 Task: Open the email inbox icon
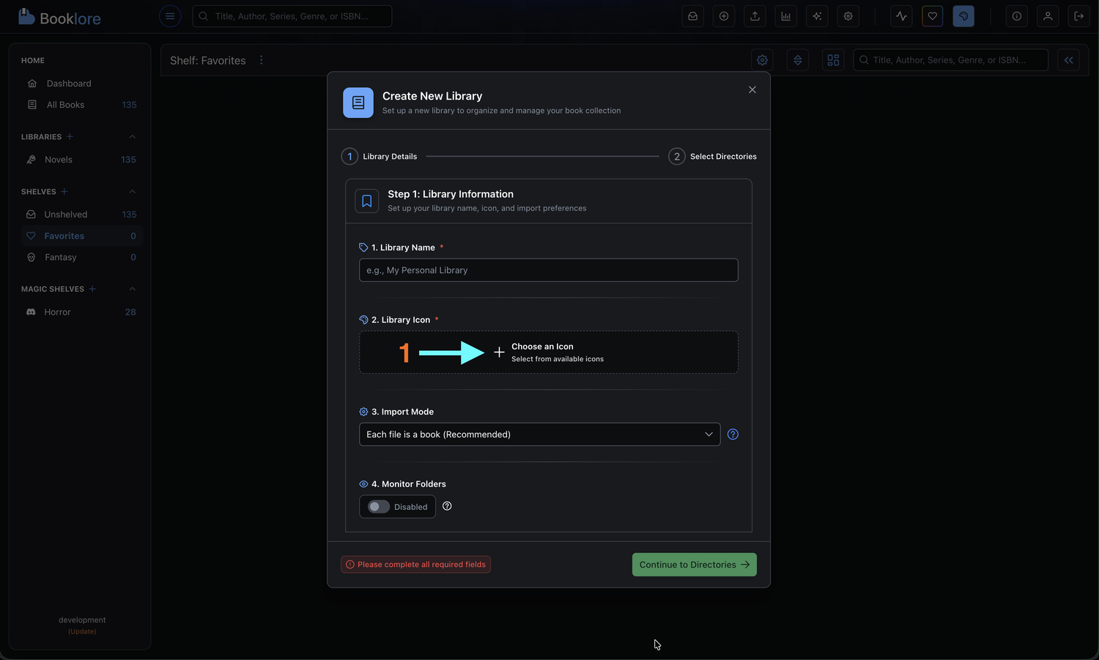tap(692, 15)
